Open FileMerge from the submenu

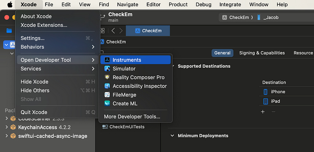(135, 95)
